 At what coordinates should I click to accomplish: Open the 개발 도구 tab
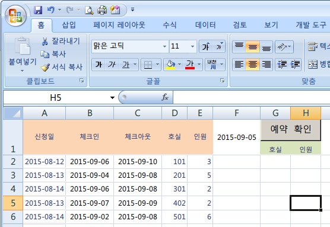[311, 25]
